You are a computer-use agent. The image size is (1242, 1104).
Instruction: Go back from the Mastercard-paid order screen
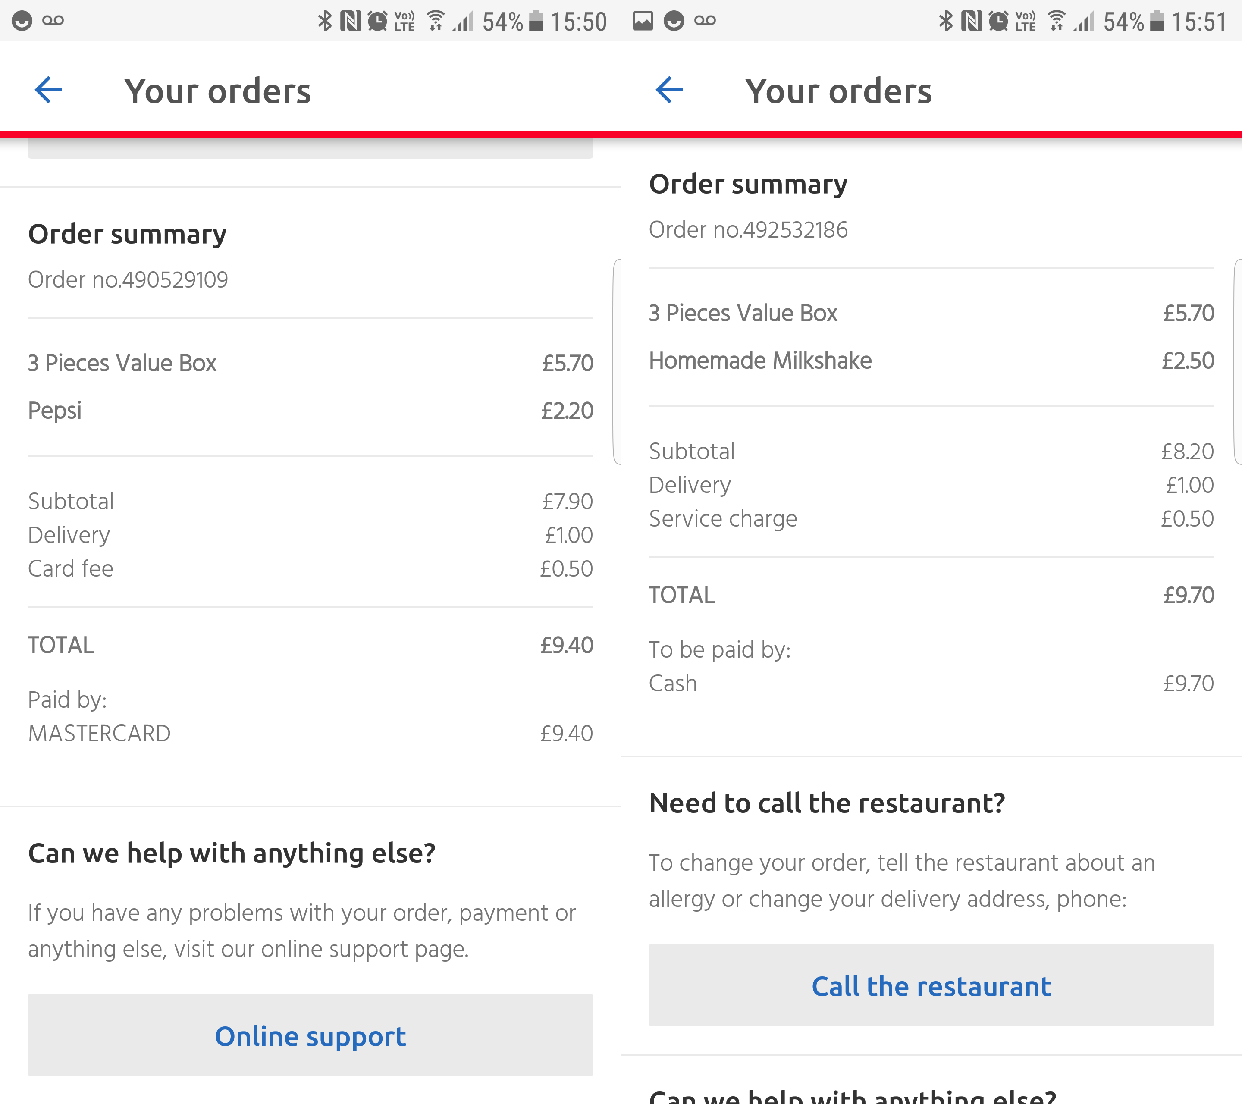[49, 91]
